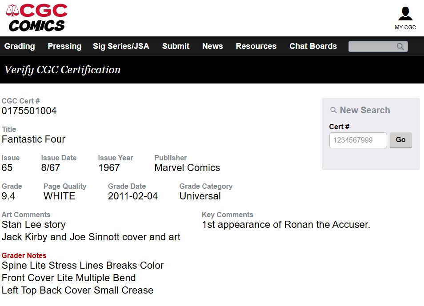Viewport: 424px width, 306px height.
Task: Open the Chat Boards link
Action: pos(313,46)
